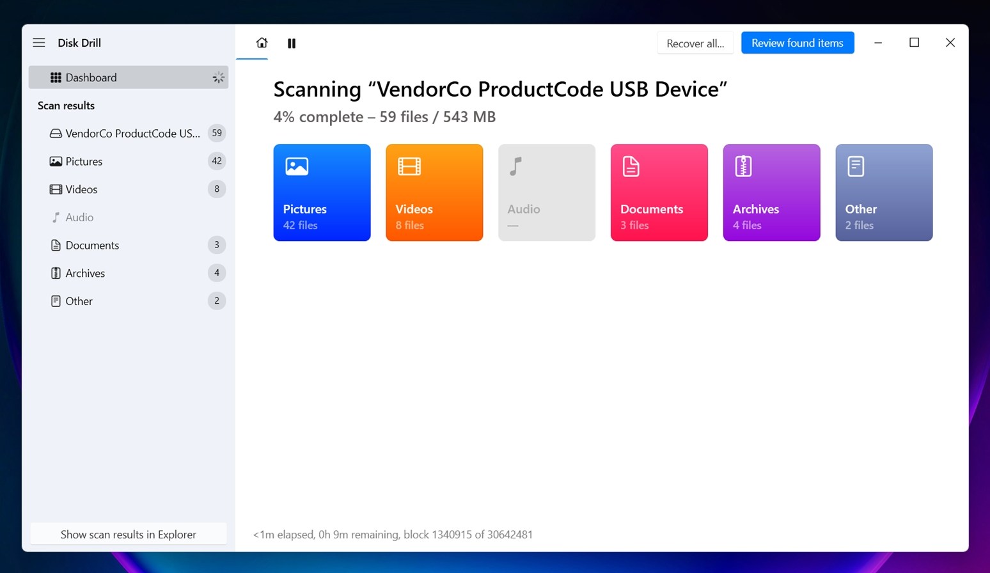
Task: Click the Archives tile zip icon
Action: tap(743, 166)
